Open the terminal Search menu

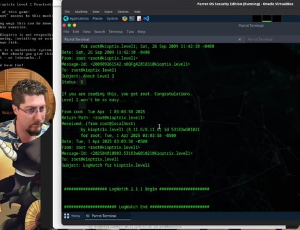tap(99, 32)
